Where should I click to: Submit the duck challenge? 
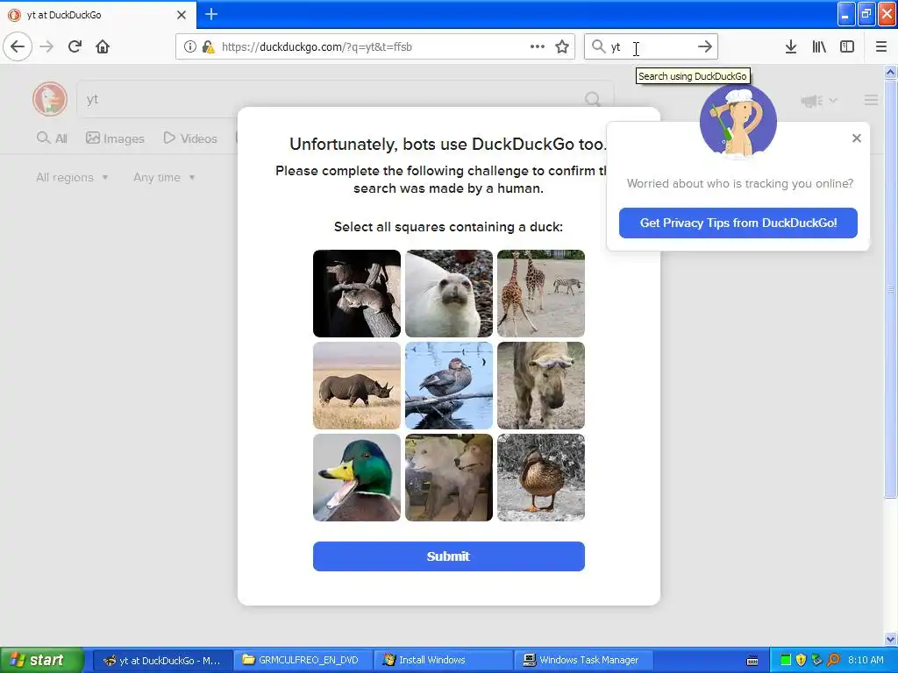(x=448, y=556)
